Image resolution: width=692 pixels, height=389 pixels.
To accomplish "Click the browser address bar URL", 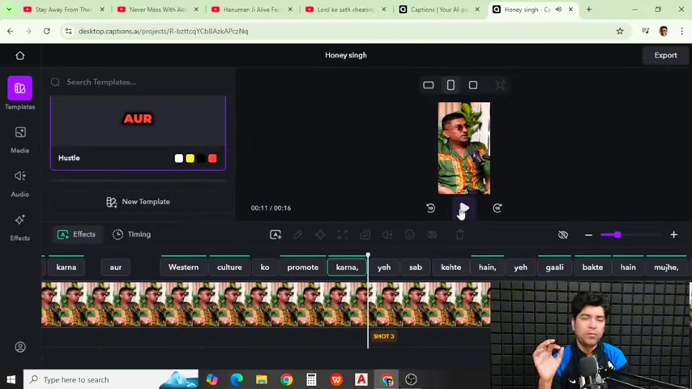I will click(x=164, y=32).
